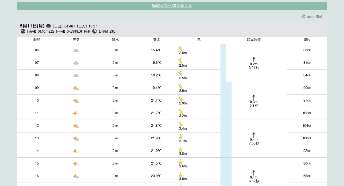Select the 100㎝ tide value
The image size is (344, 186).
click(x=307, y=138)
